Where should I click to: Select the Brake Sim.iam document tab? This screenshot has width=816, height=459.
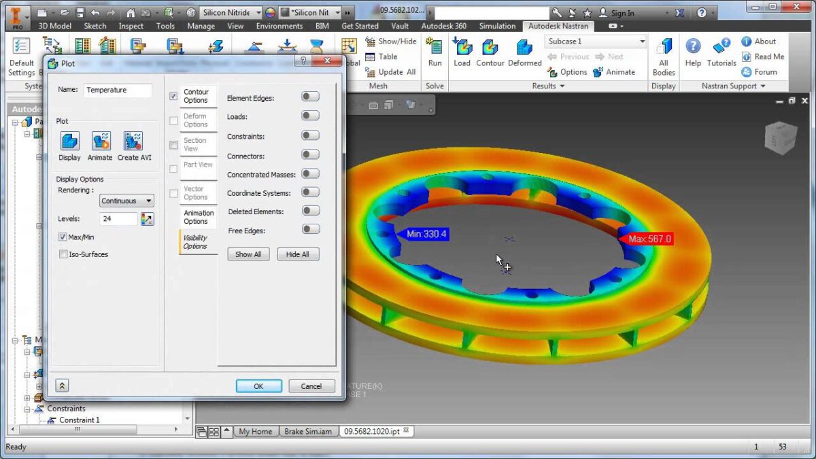[309, 432]
